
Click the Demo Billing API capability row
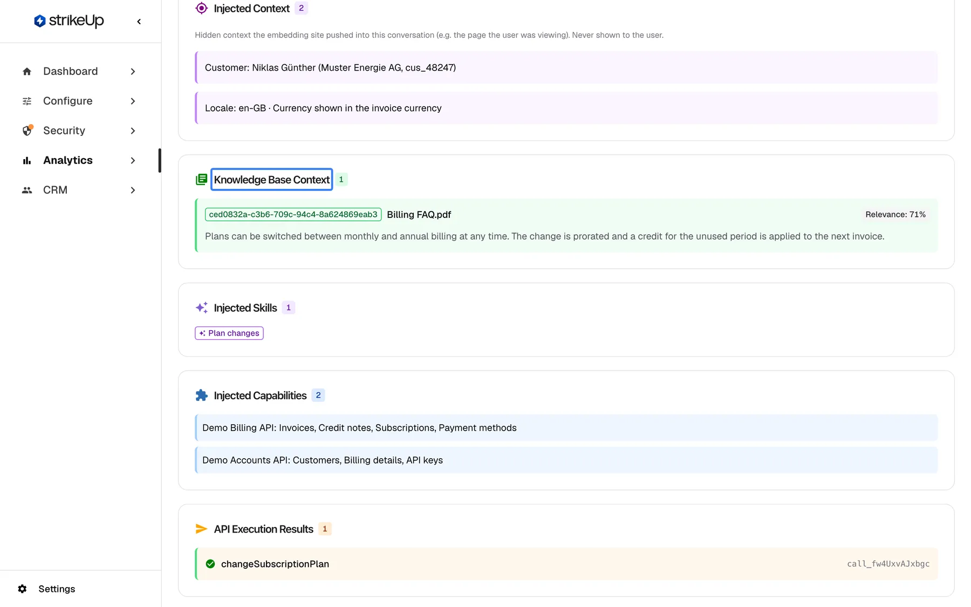pos(566,428)
